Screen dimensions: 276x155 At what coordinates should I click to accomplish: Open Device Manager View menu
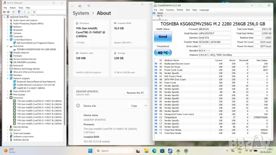click(21, 8)
